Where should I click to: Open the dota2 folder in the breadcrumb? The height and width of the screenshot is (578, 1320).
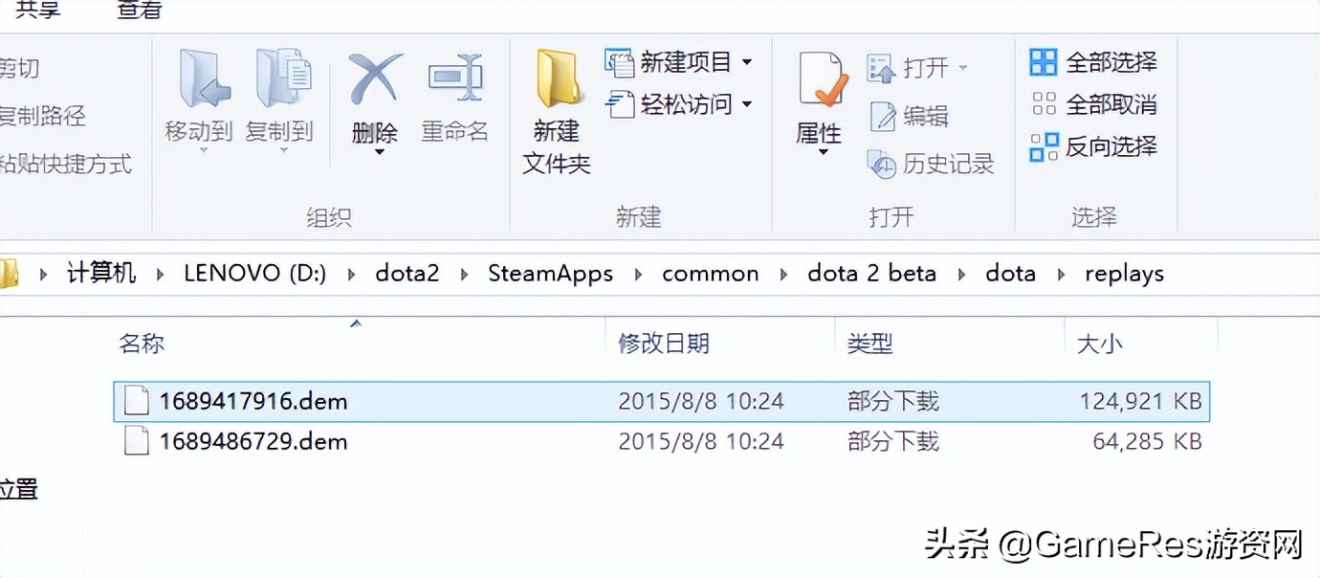tap(407, 274)
